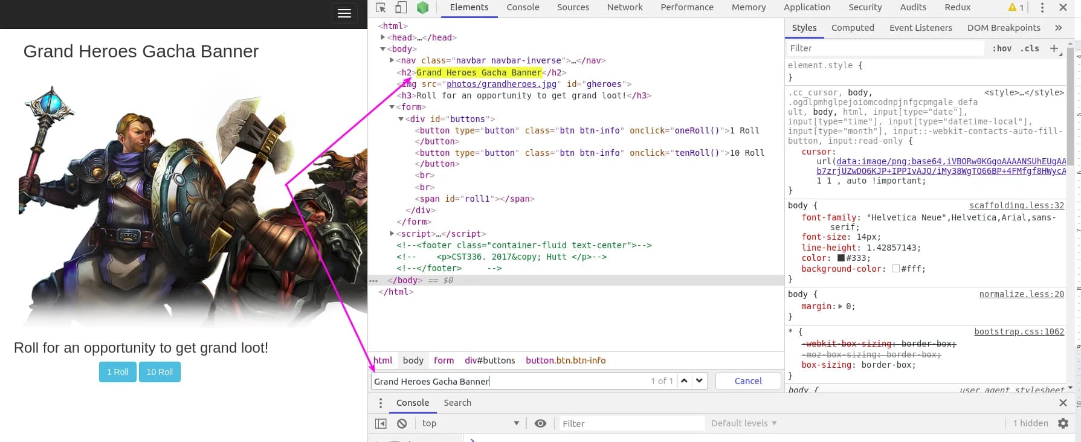Open the Default levels dropdown
The width and height of the screenshot is (1081, 442).
pyautogui.click(x=743, y=423)
